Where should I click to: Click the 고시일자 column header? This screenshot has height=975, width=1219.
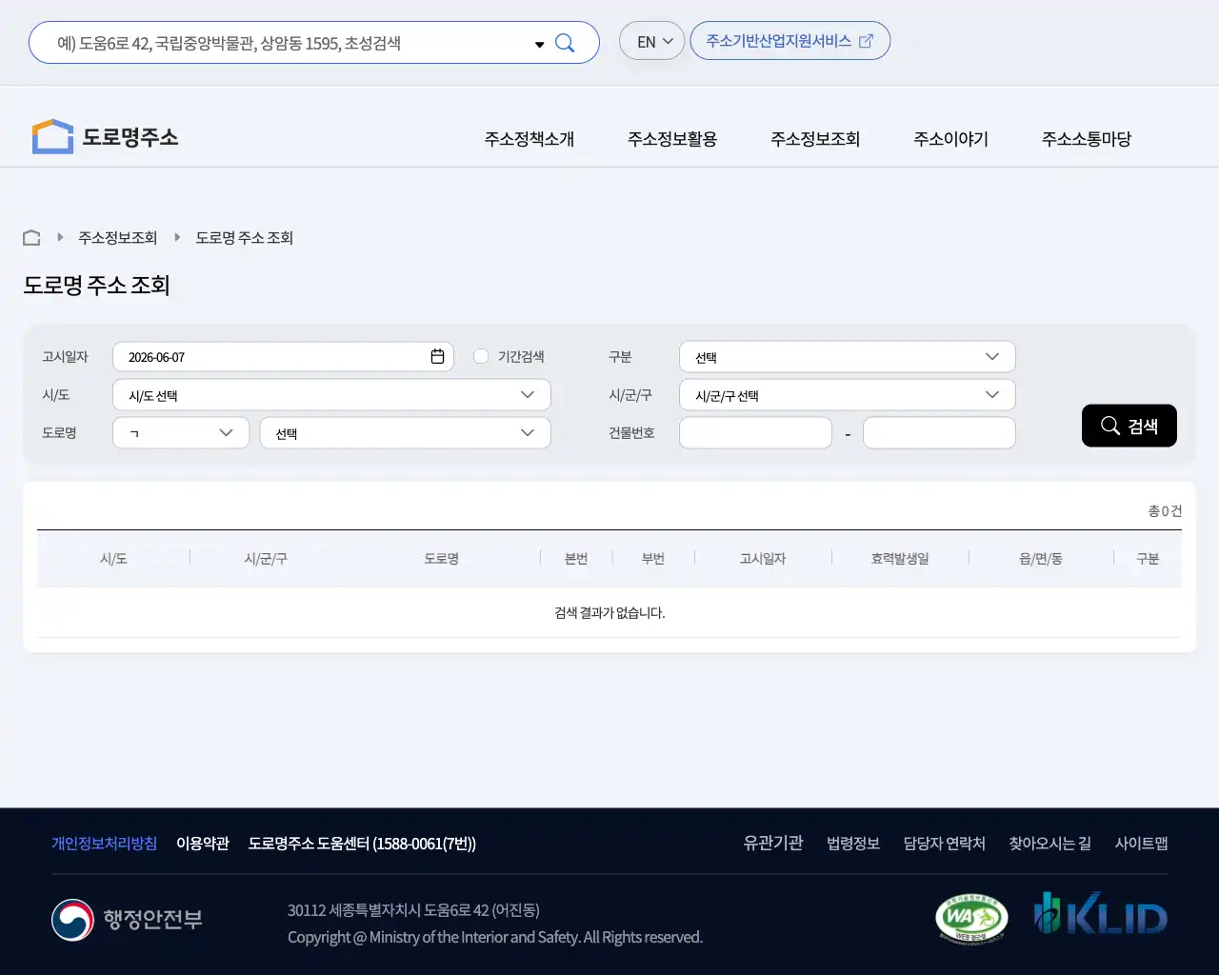point(763,559)
